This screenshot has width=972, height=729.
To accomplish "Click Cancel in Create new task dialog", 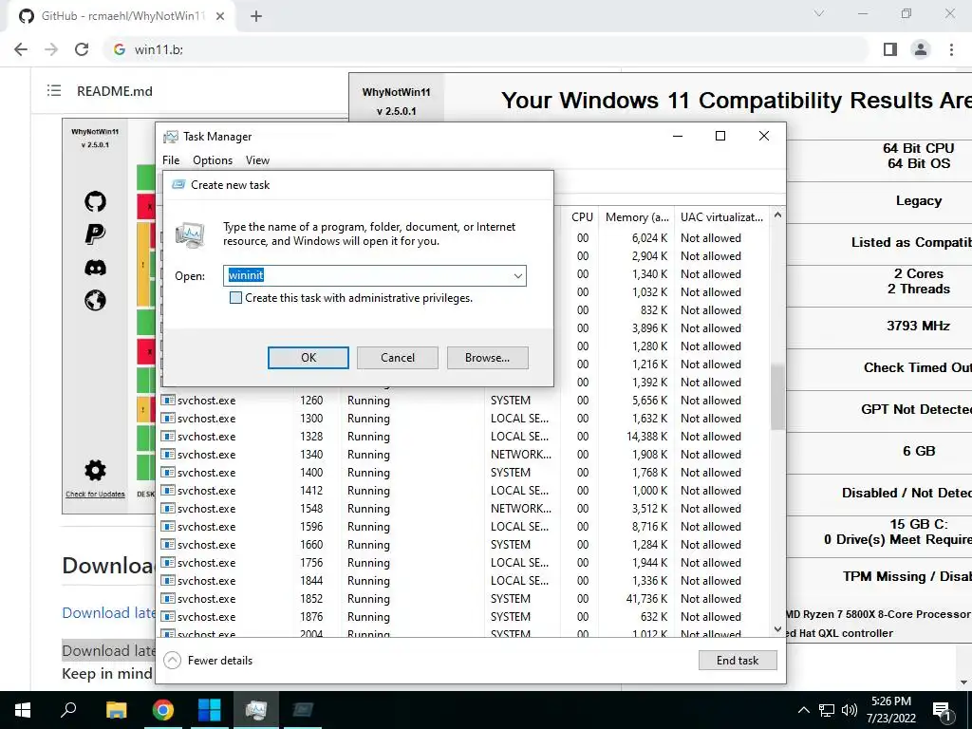I will (398, 358).
